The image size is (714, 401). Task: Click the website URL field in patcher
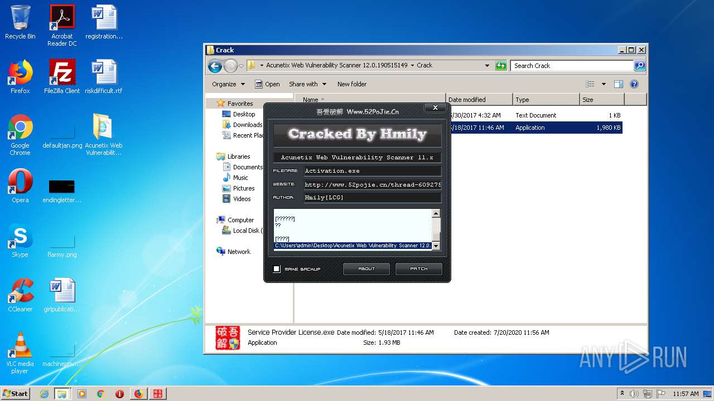(x=373, y=184)
